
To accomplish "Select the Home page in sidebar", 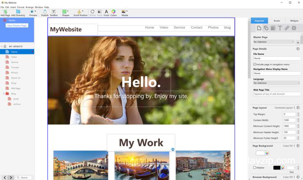I will click(x=17, y=52).
